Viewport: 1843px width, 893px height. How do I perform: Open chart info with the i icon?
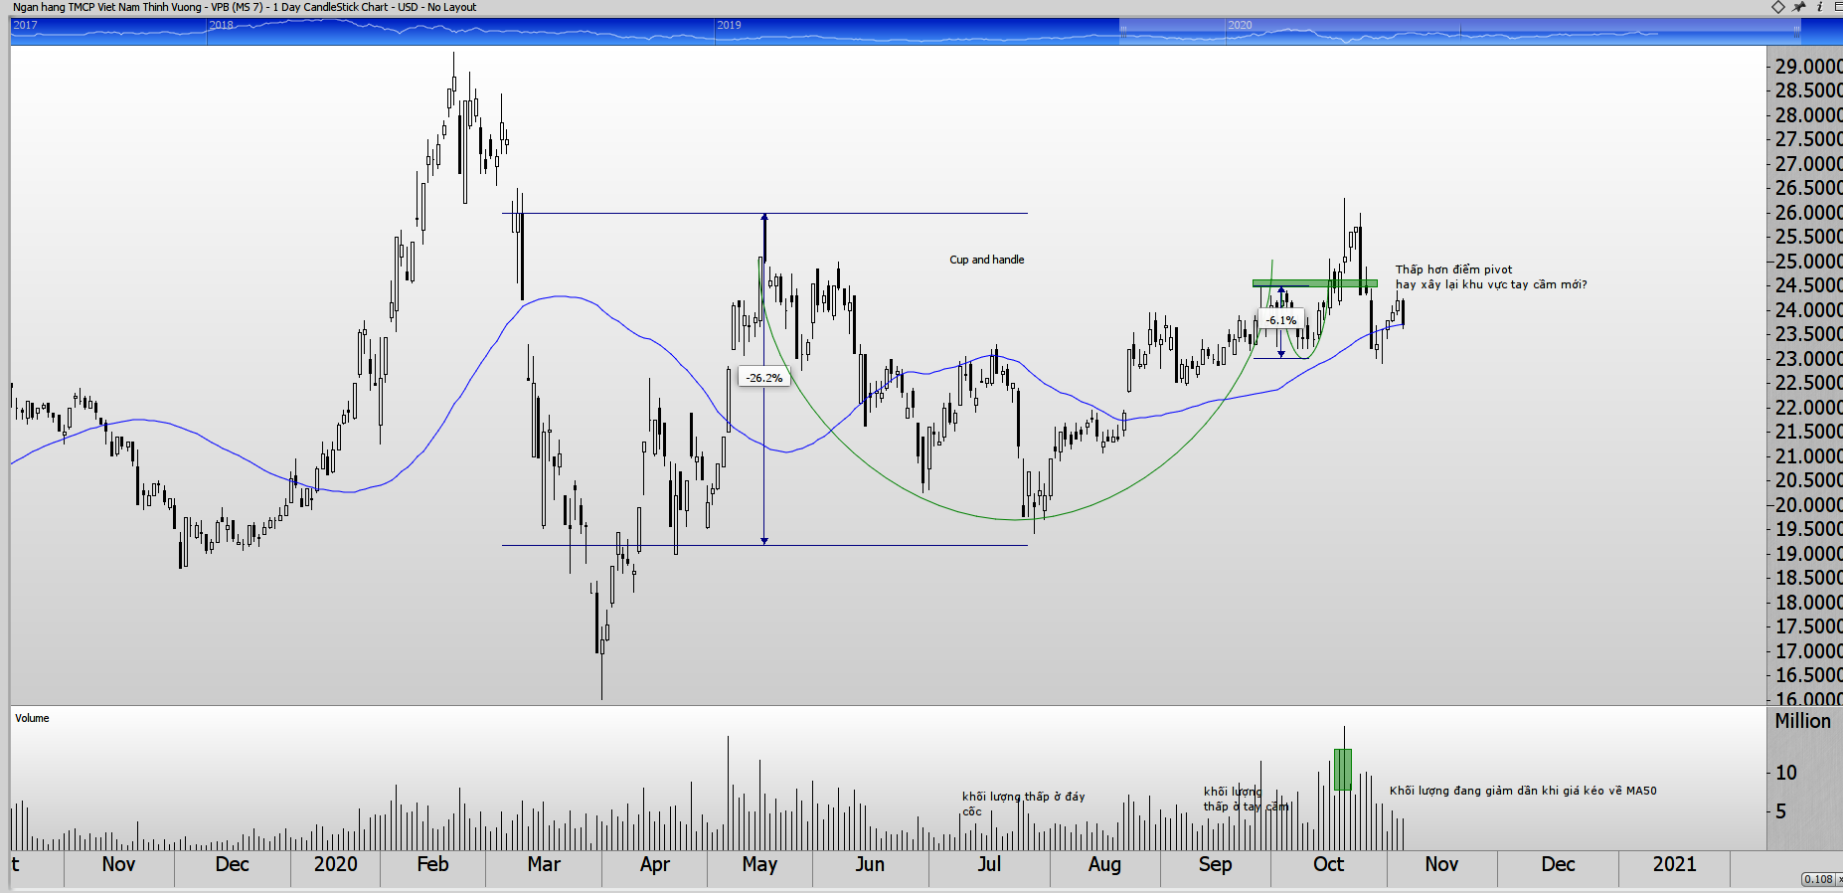point(1819,7)
